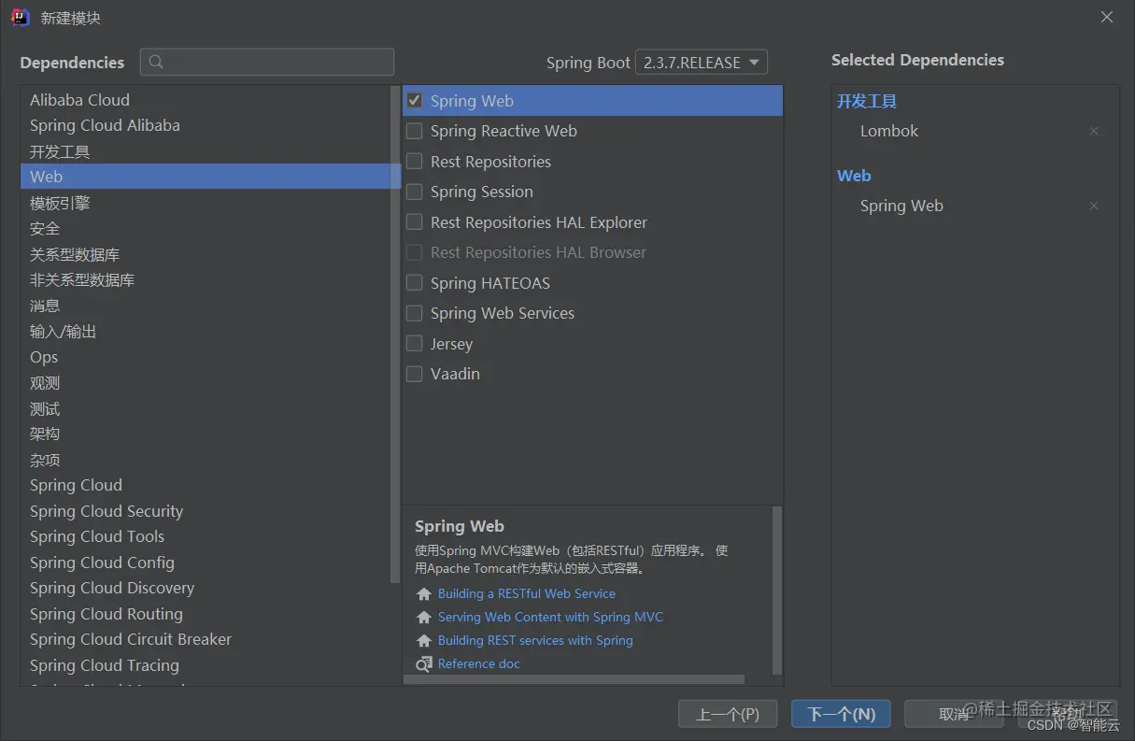This screenshot has height=741, width=1135.
Task: Check the Vaadin checkbox
Action: (415, 374)
